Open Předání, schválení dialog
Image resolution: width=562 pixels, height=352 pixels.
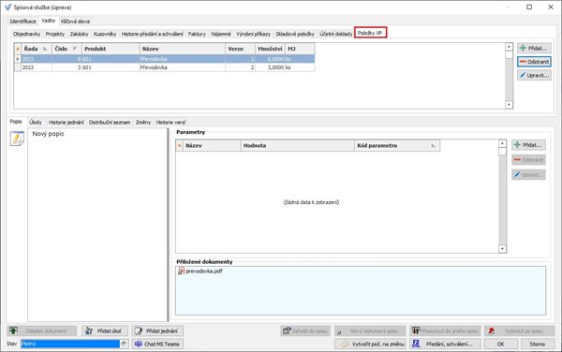pyautogui.click(x=445, y=344)
